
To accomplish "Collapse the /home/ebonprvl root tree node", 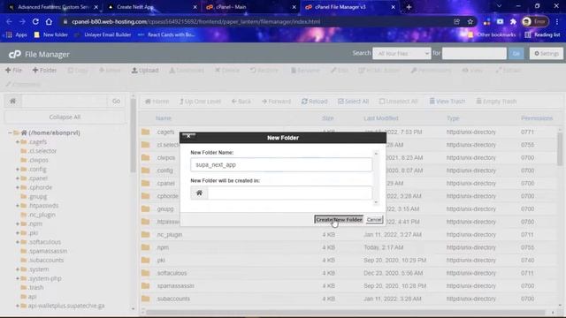I will (x=10, y=132).
